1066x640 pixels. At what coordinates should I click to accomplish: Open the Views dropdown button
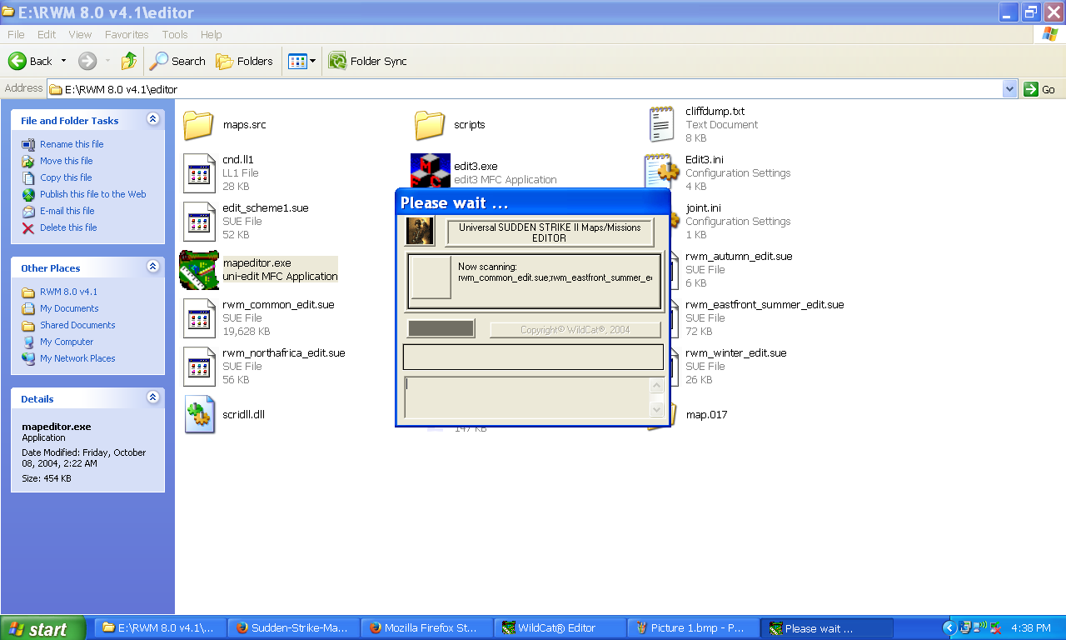click(x=301, y=61)
